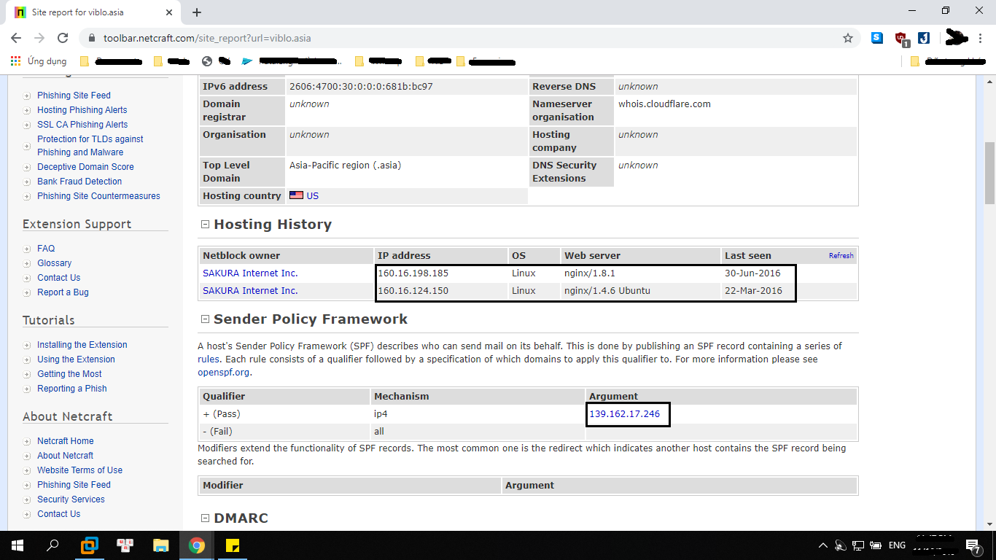Open the Report a Bug link
The height and width of the screenshot is (560, 996).
63,292
